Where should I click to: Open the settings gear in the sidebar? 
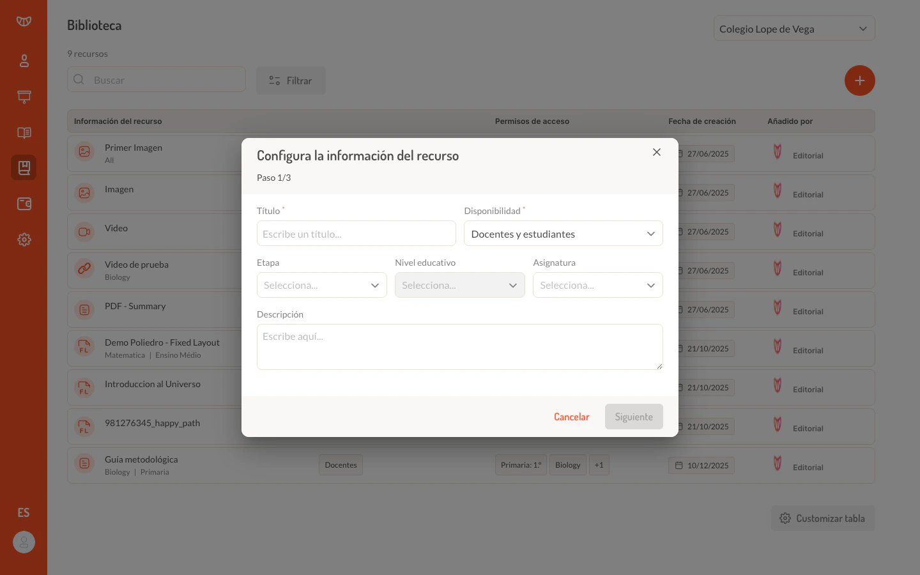[x=24, y=239]
